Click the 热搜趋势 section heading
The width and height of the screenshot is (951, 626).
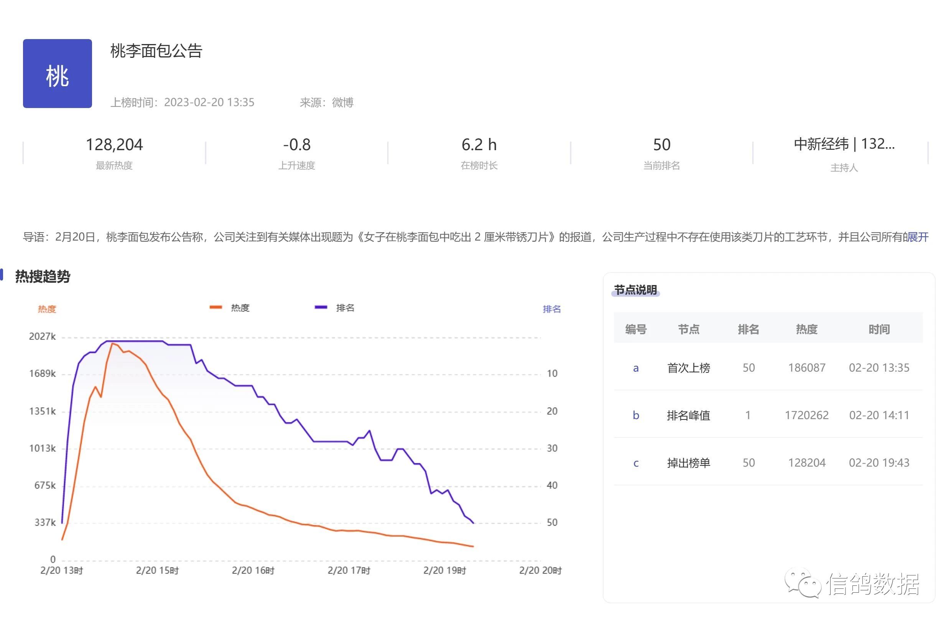[43, 276]
